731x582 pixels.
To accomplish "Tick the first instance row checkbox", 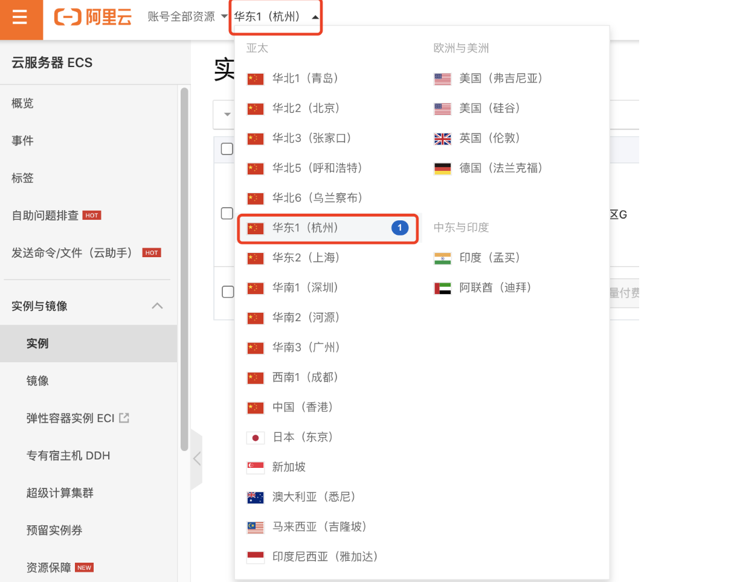I will pos(227,213).
